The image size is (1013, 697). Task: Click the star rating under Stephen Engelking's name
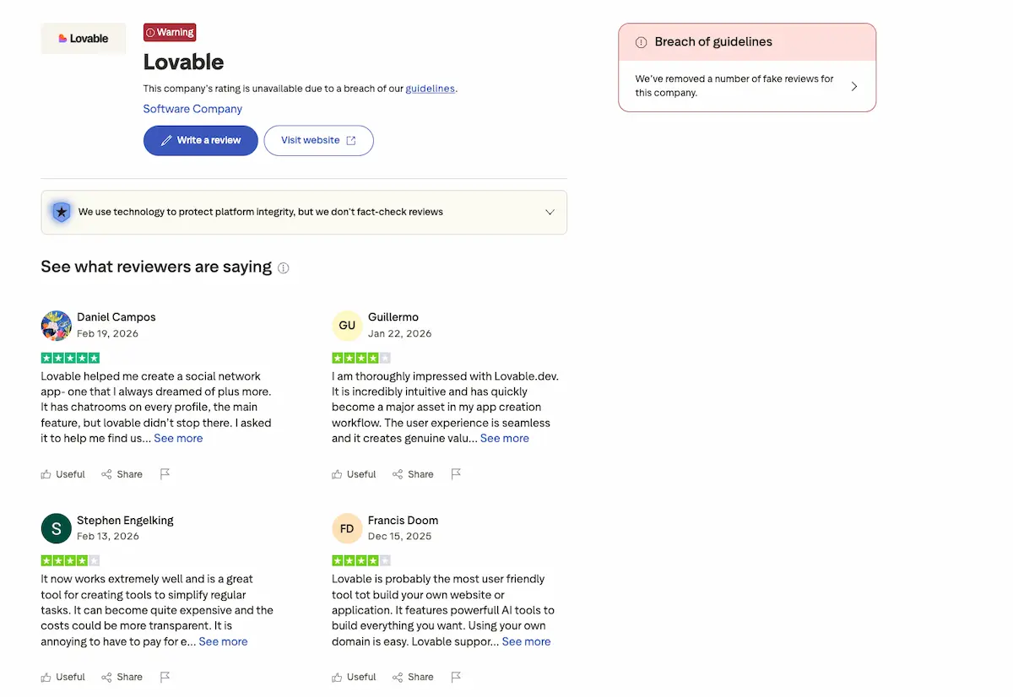click(70, 559)
